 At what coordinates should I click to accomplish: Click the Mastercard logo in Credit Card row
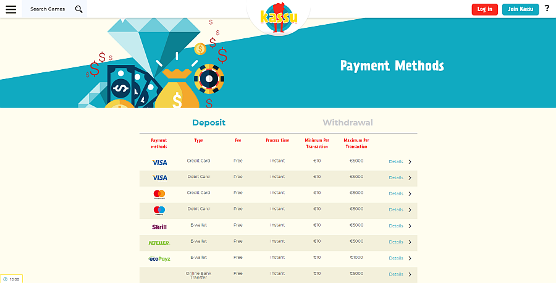[159, 194]
